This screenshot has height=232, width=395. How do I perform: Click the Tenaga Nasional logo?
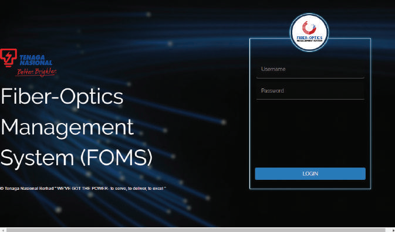point(28,62)
